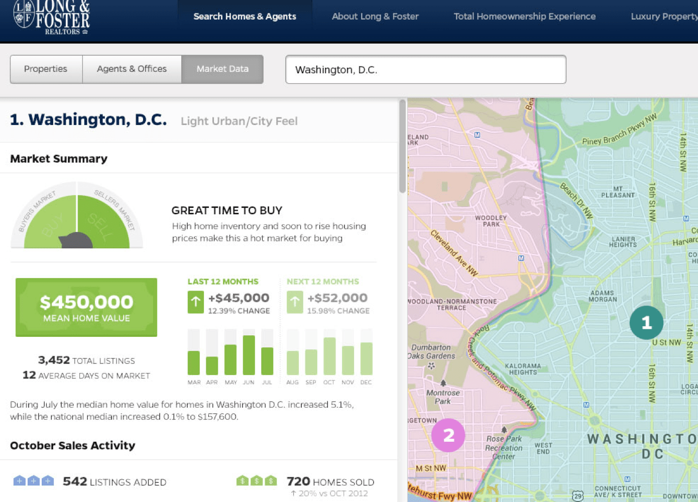Click the blue listings added house icons
Viewport: 698px width, 502px height.
pyautogui.click(x=34, y=481)
